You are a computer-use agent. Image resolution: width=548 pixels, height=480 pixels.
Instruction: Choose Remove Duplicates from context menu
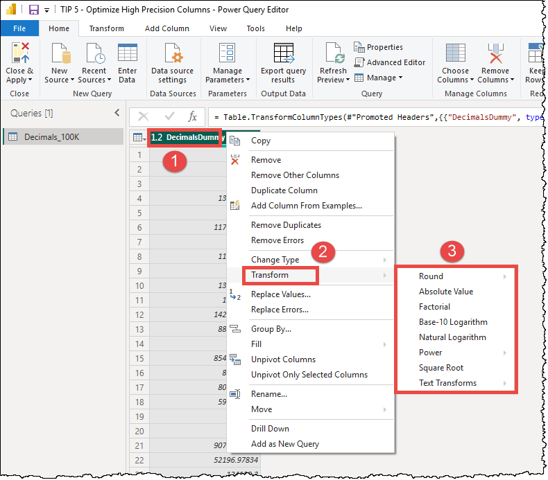tap(286, 225)
